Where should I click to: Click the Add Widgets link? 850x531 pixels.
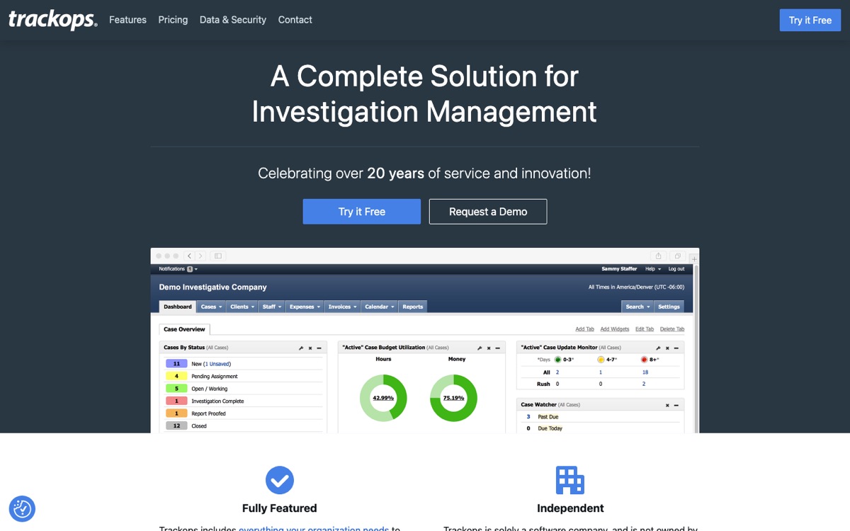[x=615, y=329]
